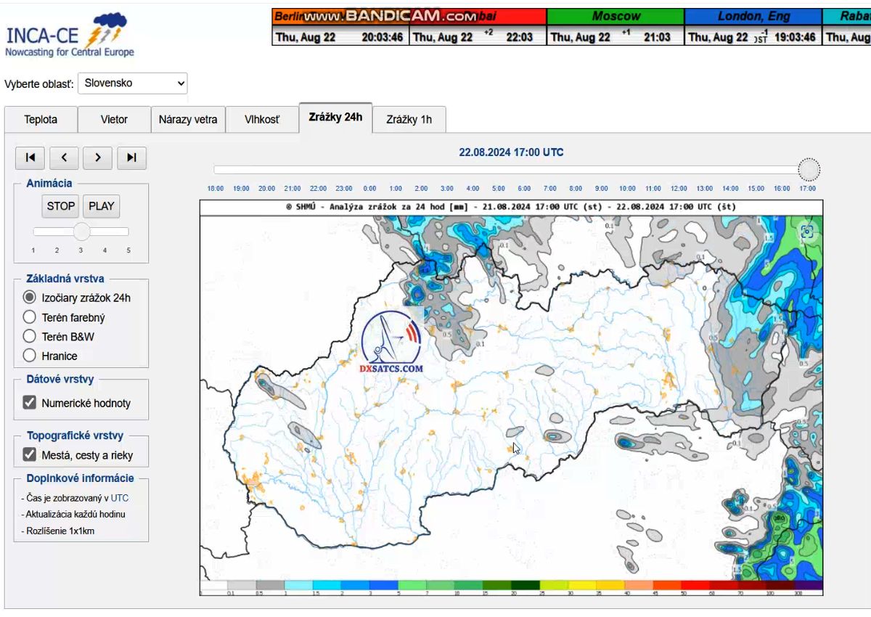
Task: Jump to last frame with skip-forward icon
Action: tap(131, 158)
